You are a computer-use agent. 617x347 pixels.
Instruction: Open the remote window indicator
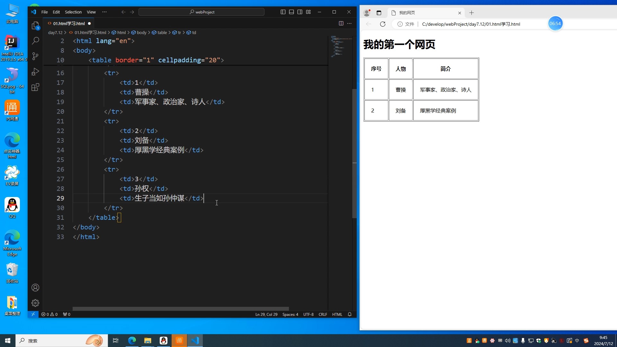pyautogui.click(x=33, y=314)
